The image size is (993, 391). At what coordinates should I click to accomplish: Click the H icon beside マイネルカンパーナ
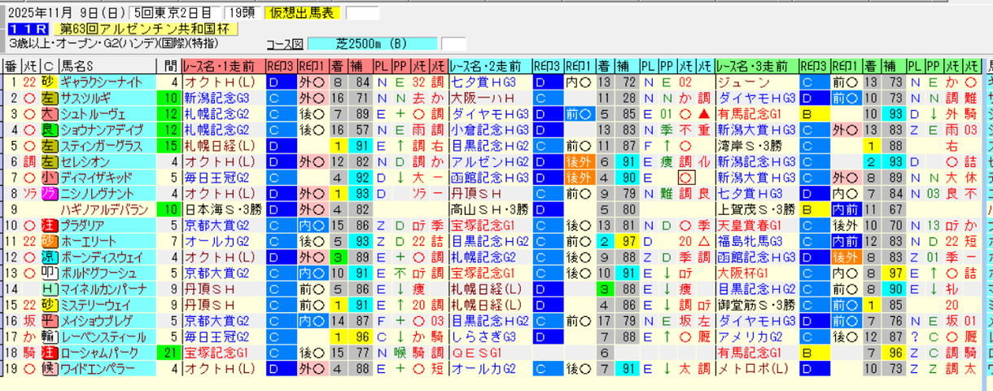coord(49,288)
